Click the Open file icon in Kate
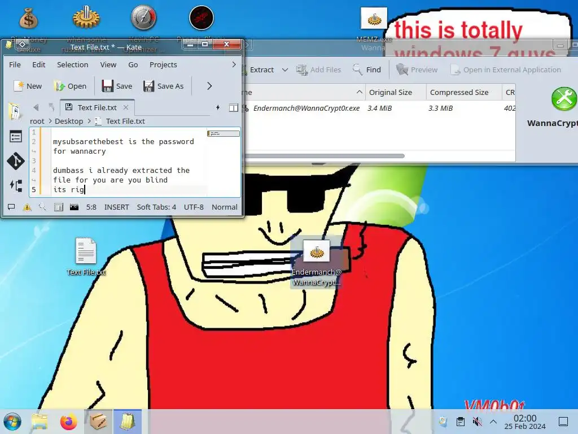This screenshot has width=578, height=434. (59, 86)
